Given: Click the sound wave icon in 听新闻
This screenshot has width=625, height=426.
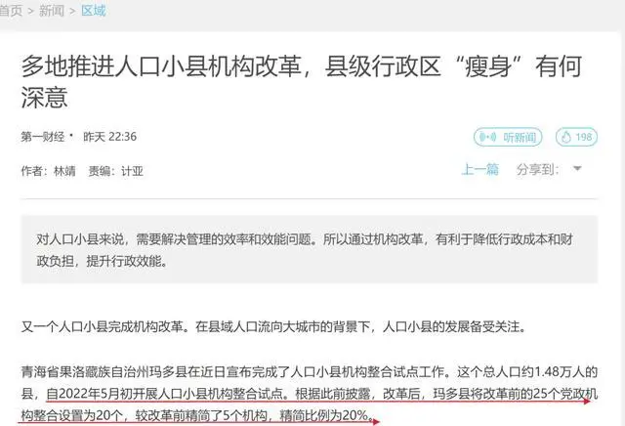Looking at the screenshot, I should tap(488, 137).
